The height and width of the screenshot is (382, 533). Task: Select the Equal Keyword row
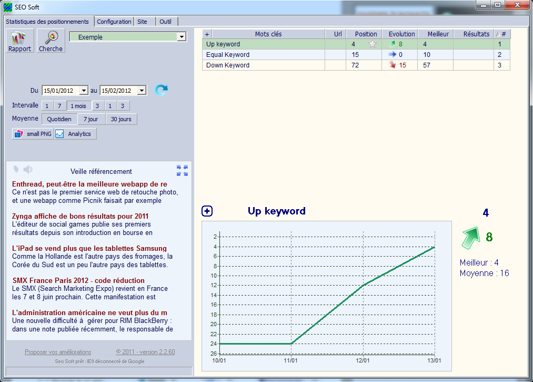(x=356, y=54)
